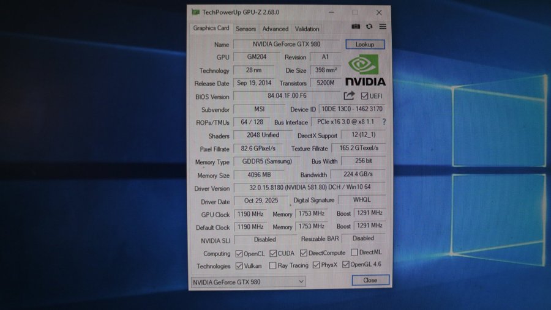Click the Close button at bottom

tap(370, 280)
